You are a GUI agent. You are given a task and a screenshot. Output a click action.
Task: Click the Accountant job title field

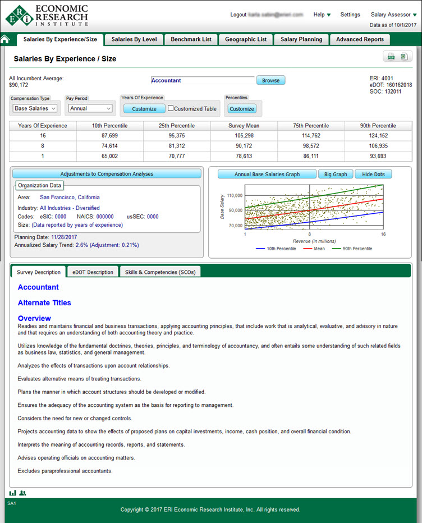point(202,80)
